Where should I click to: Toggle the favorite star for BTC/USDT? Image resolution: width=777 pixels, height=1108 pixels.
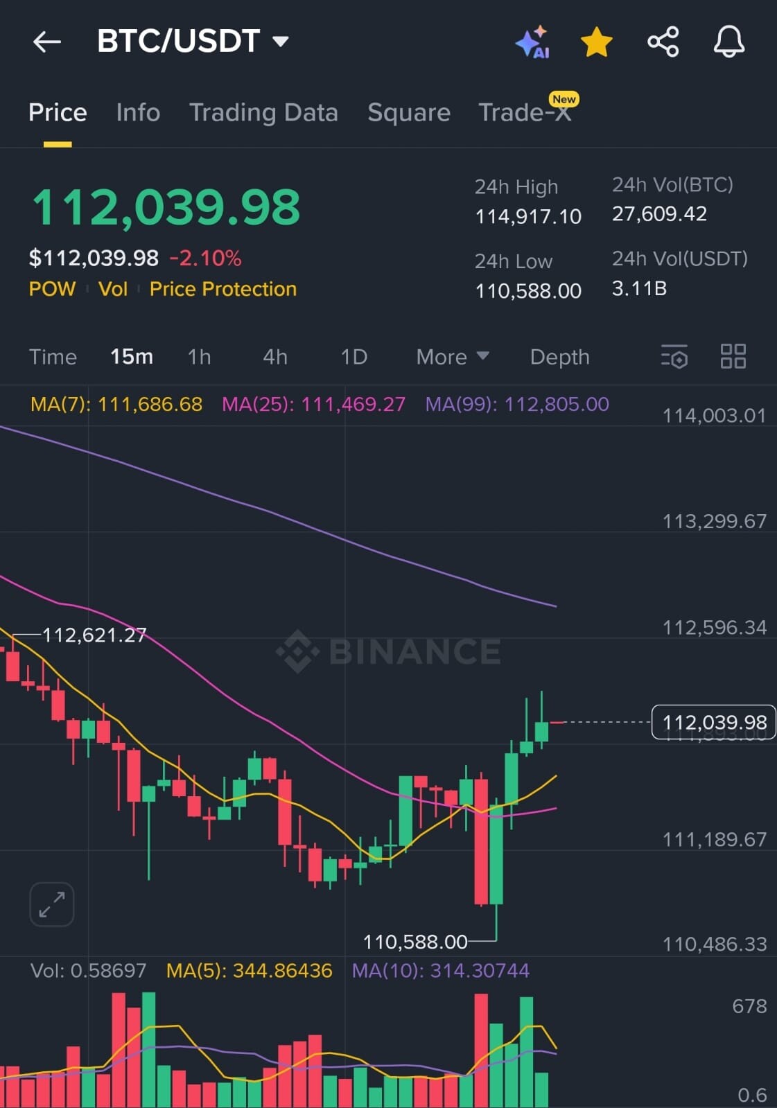[596, 42]
